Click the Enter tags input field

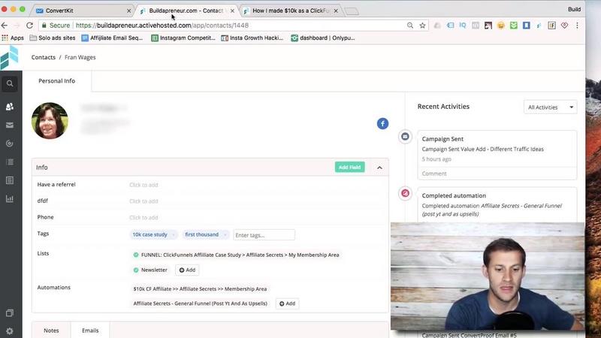pyautogui.click(x=264, y=235)
